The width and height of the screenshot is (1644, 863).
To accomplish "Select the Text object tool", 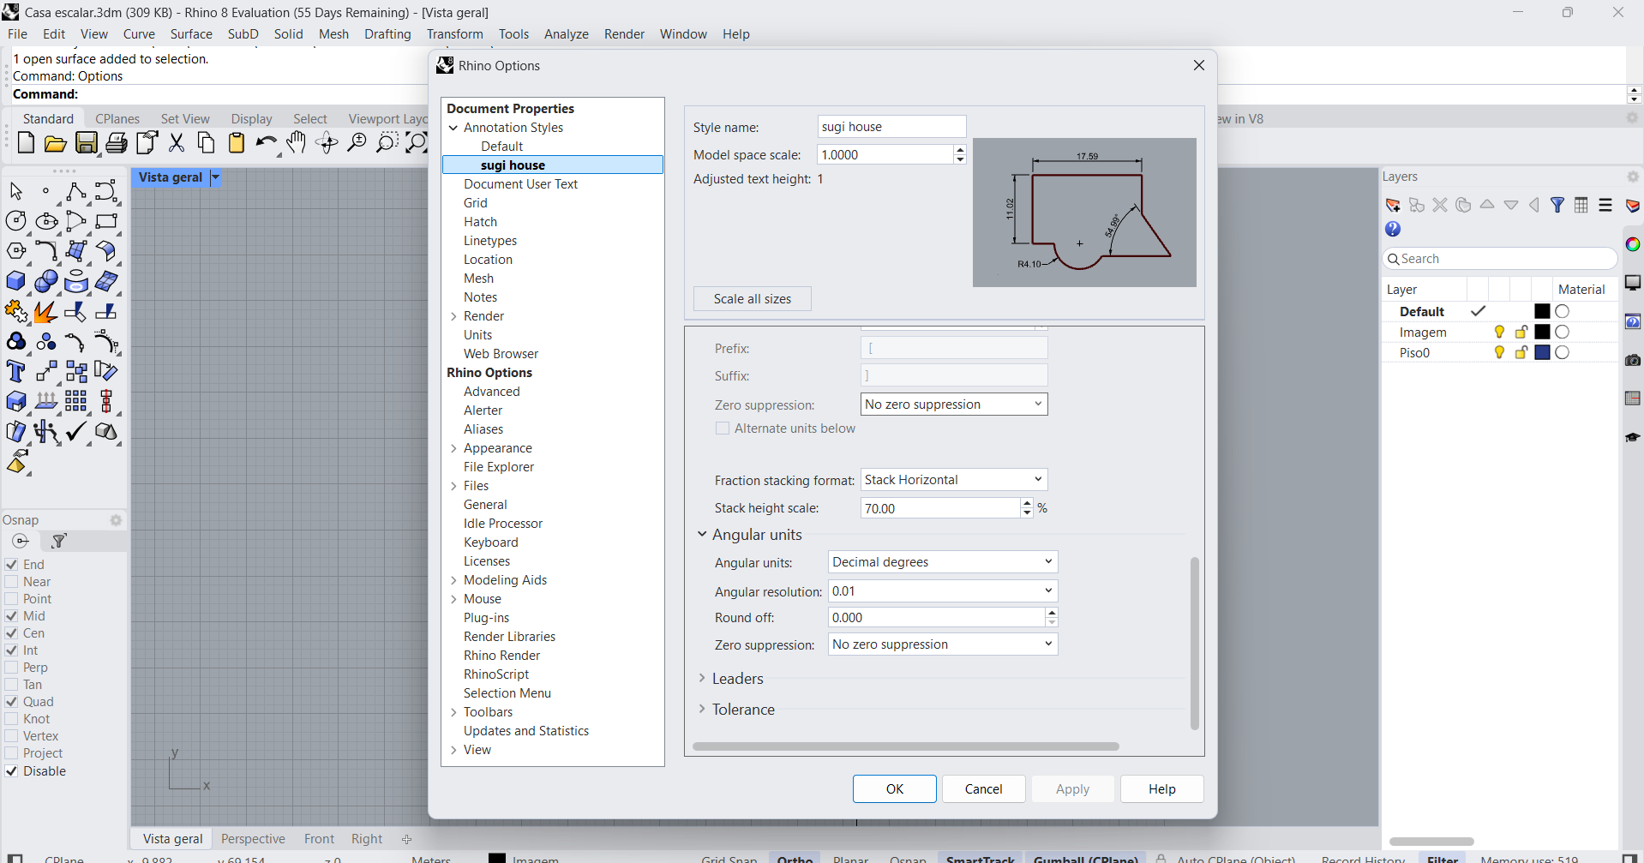I will tap(16, 372).
